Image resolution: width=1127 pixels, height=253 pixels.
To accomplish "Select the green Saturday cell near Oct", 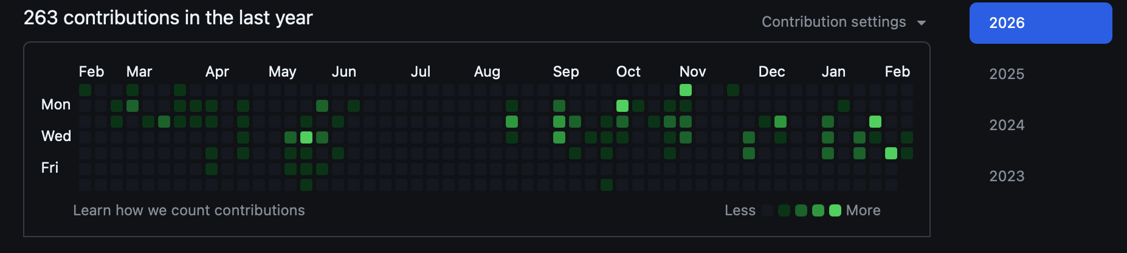I will coord(607,185).
